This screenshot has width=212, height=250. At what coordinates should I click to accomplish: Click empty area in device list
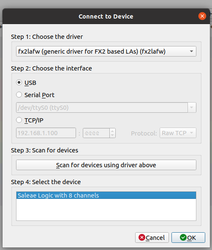pos(106,209)
